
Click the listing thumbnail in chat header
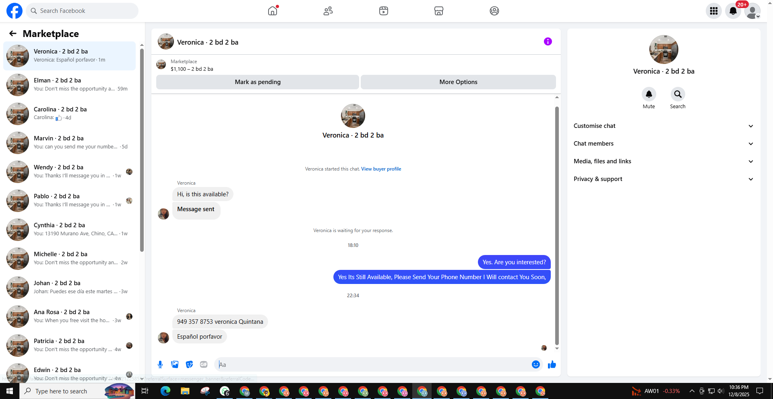pyautogui.click(x=166, y=41)
